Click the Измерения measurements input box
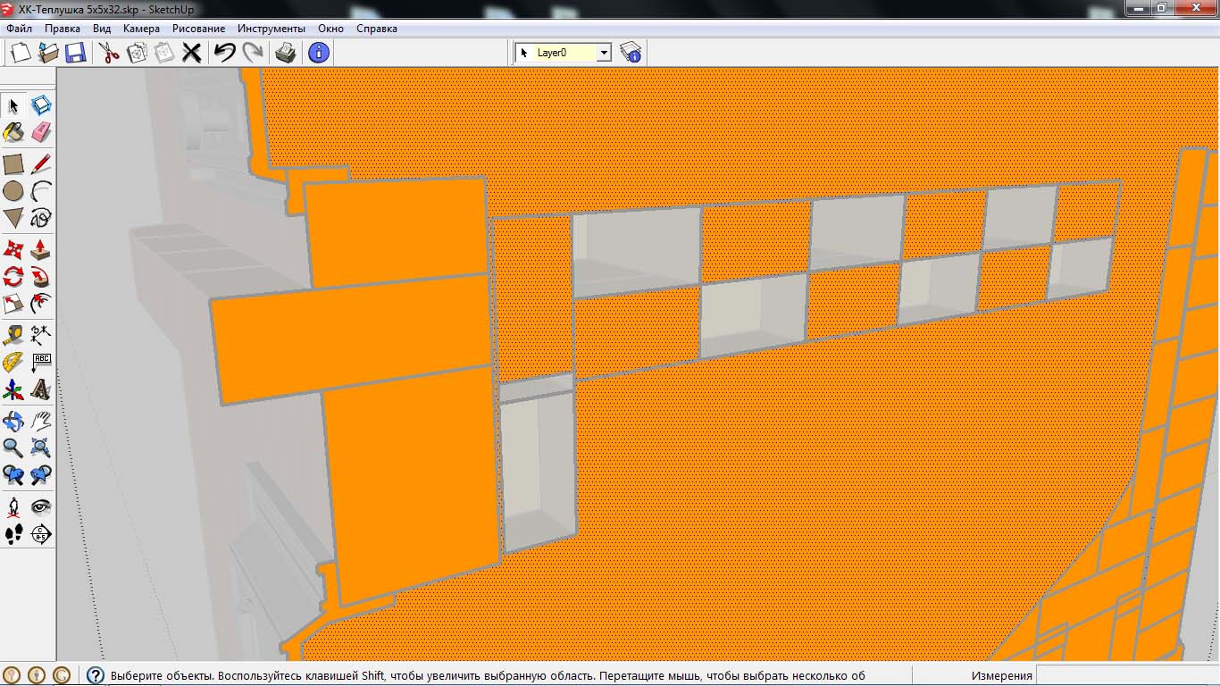The height and width of the screenshot is (686, 1220). (x=1125, y=675)
